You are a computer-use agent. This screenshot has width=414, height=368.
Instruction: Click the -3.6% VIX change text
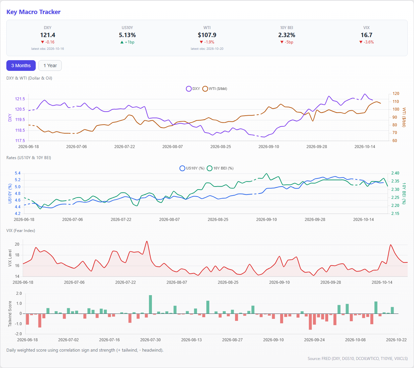click(369, 42)
